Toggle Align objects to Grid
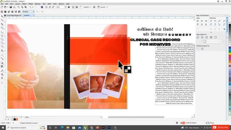 coord(211,38)
